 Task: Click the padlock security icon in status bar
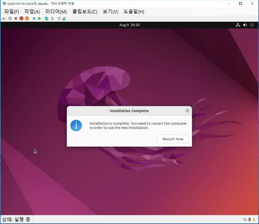tap(254, 220)
